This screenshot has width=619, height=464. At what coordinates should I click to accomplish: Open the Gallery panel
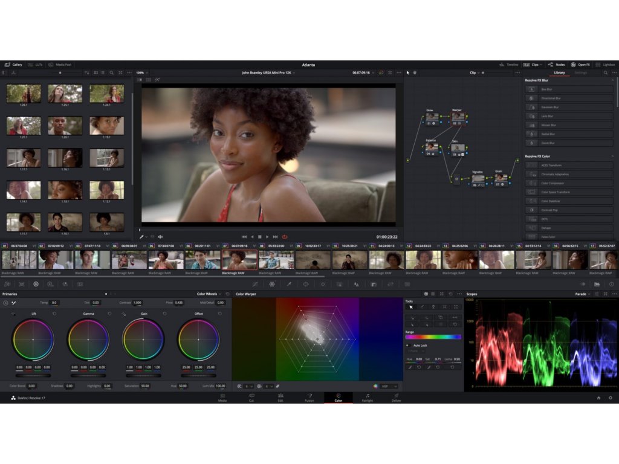(13, 65)
